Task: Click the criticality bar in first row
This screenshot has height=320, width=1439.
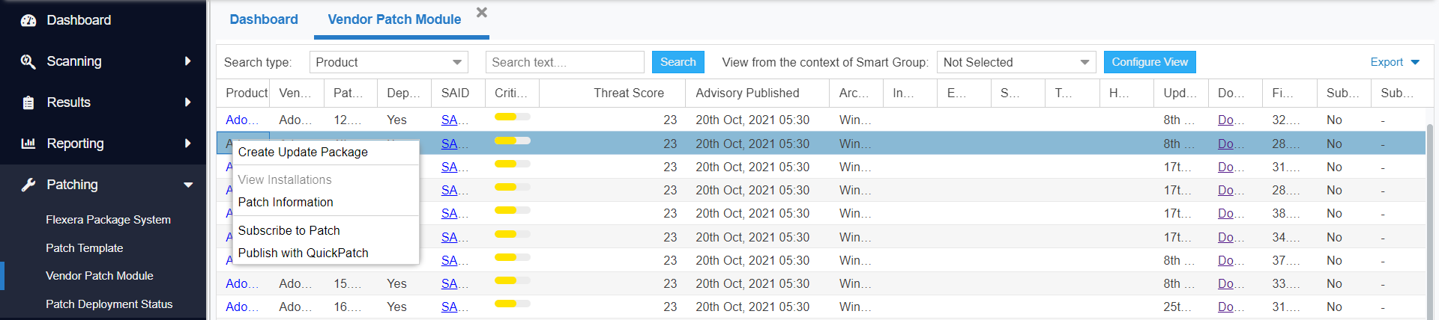Action: pos(512,117)
